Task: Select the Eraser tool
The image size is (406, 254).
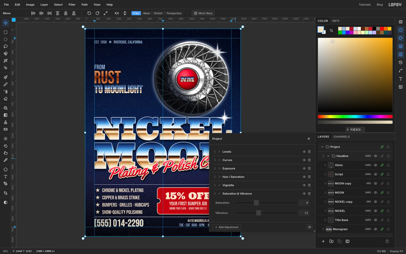Action: click(x=6, y=99)
